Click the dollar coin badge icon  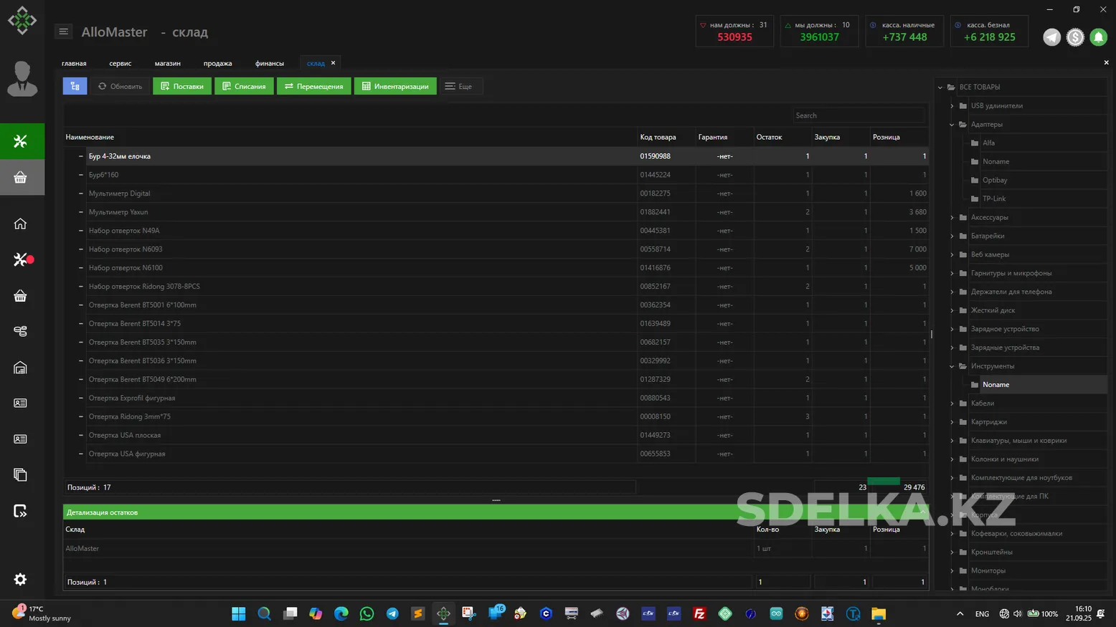tap(1075, 37)
